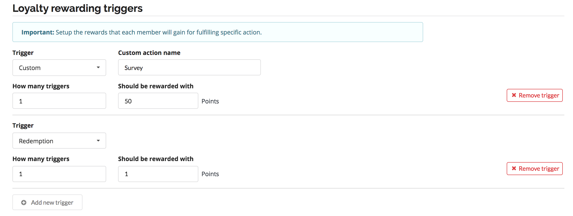The image size is (573, 216).
Task: Click the plus icon beside Add new trigger
Action: (x=24, y=203)
